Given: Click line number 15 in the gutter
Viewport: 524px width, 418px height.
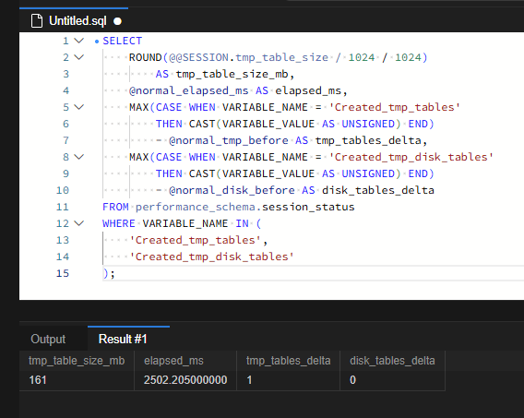Looking at the screenshot, I should coord(63,273).
